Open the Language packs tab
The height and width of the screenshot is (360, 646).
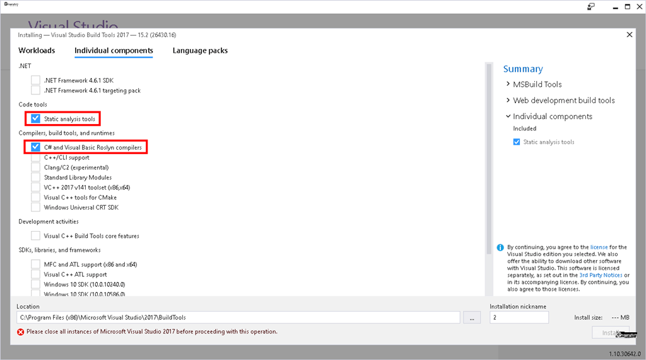point(200,50)
